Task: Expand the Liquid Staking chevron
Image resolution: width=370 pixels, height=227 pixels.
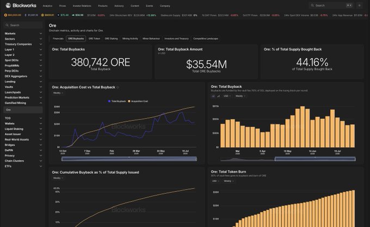Action: pos(41,129)
